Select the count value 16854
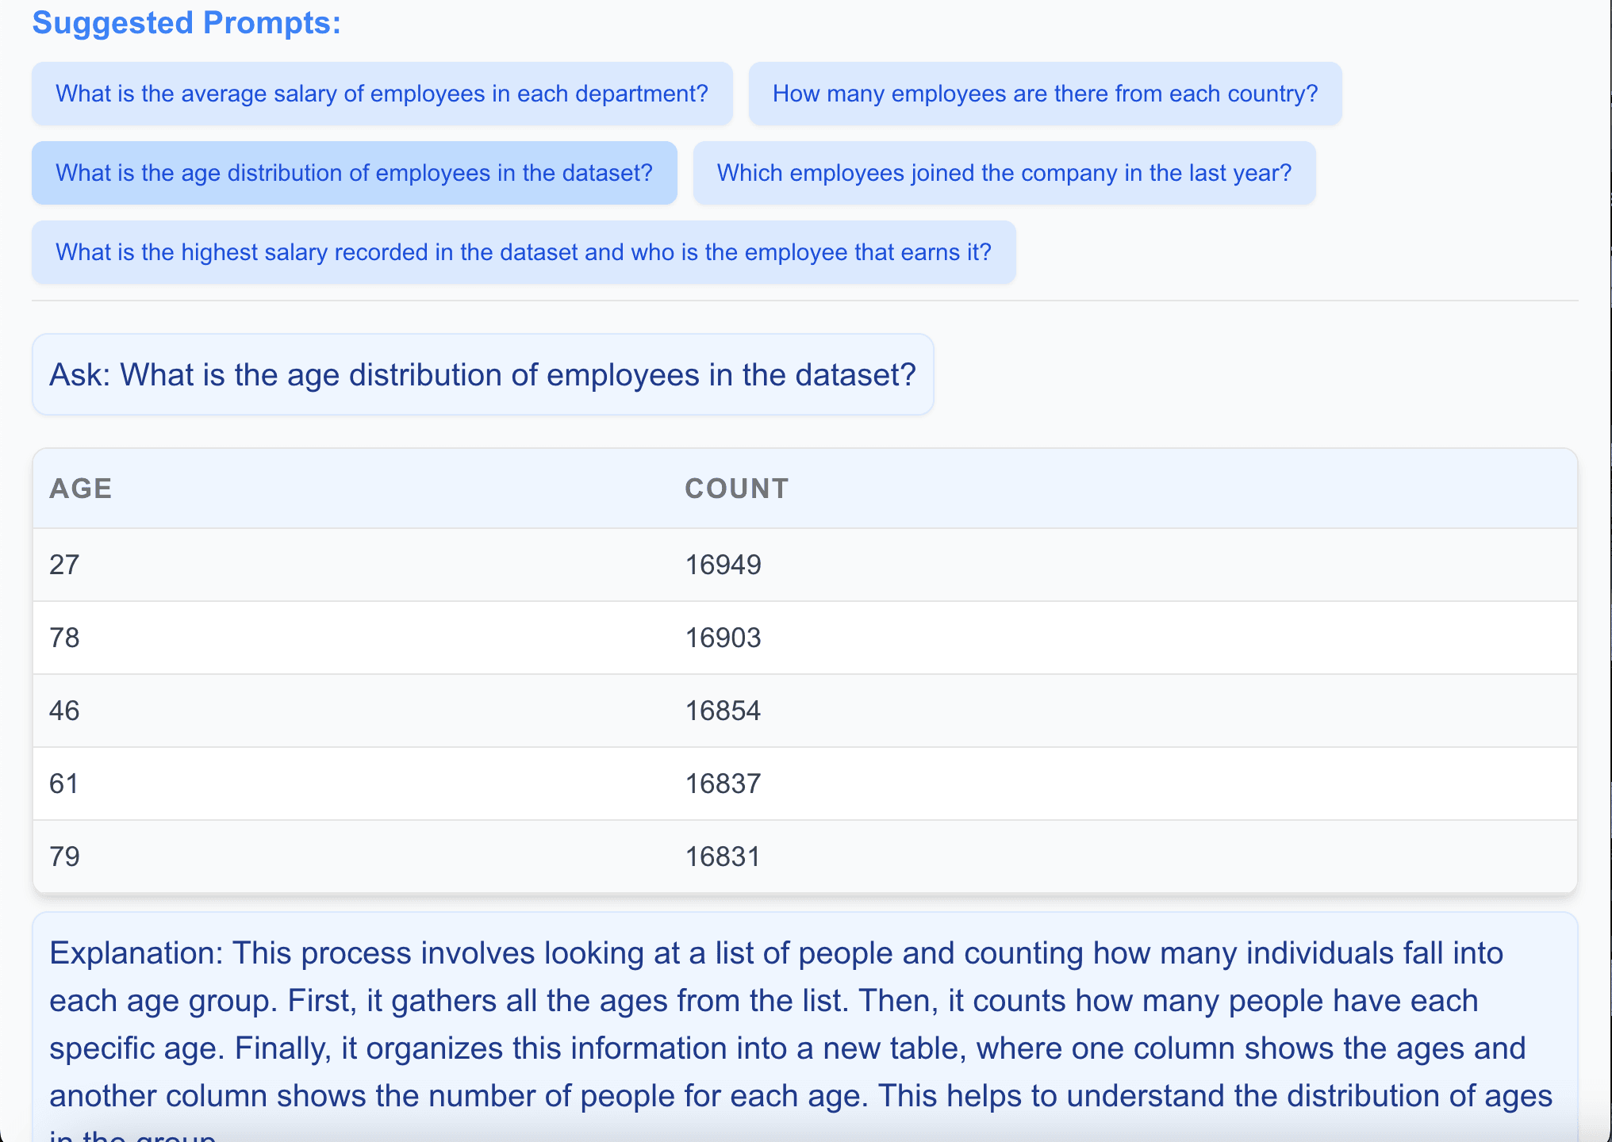This screenshot has width=1612, height=1142. pyautogui.click(x=723, y=711)
